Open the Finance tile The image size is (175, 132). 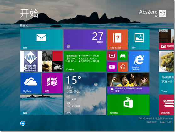tap(85, 61)
